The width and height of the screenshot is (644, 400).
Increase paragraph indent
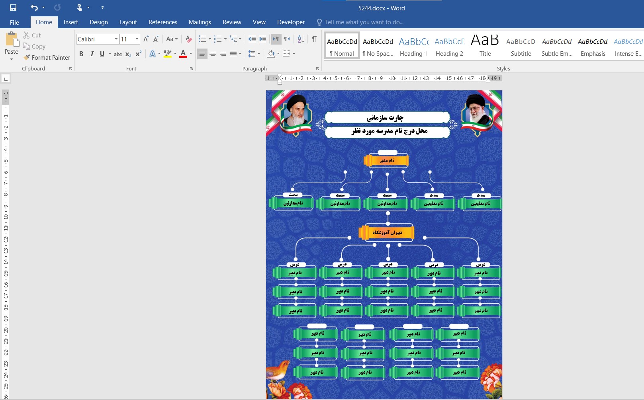[262, 39]
